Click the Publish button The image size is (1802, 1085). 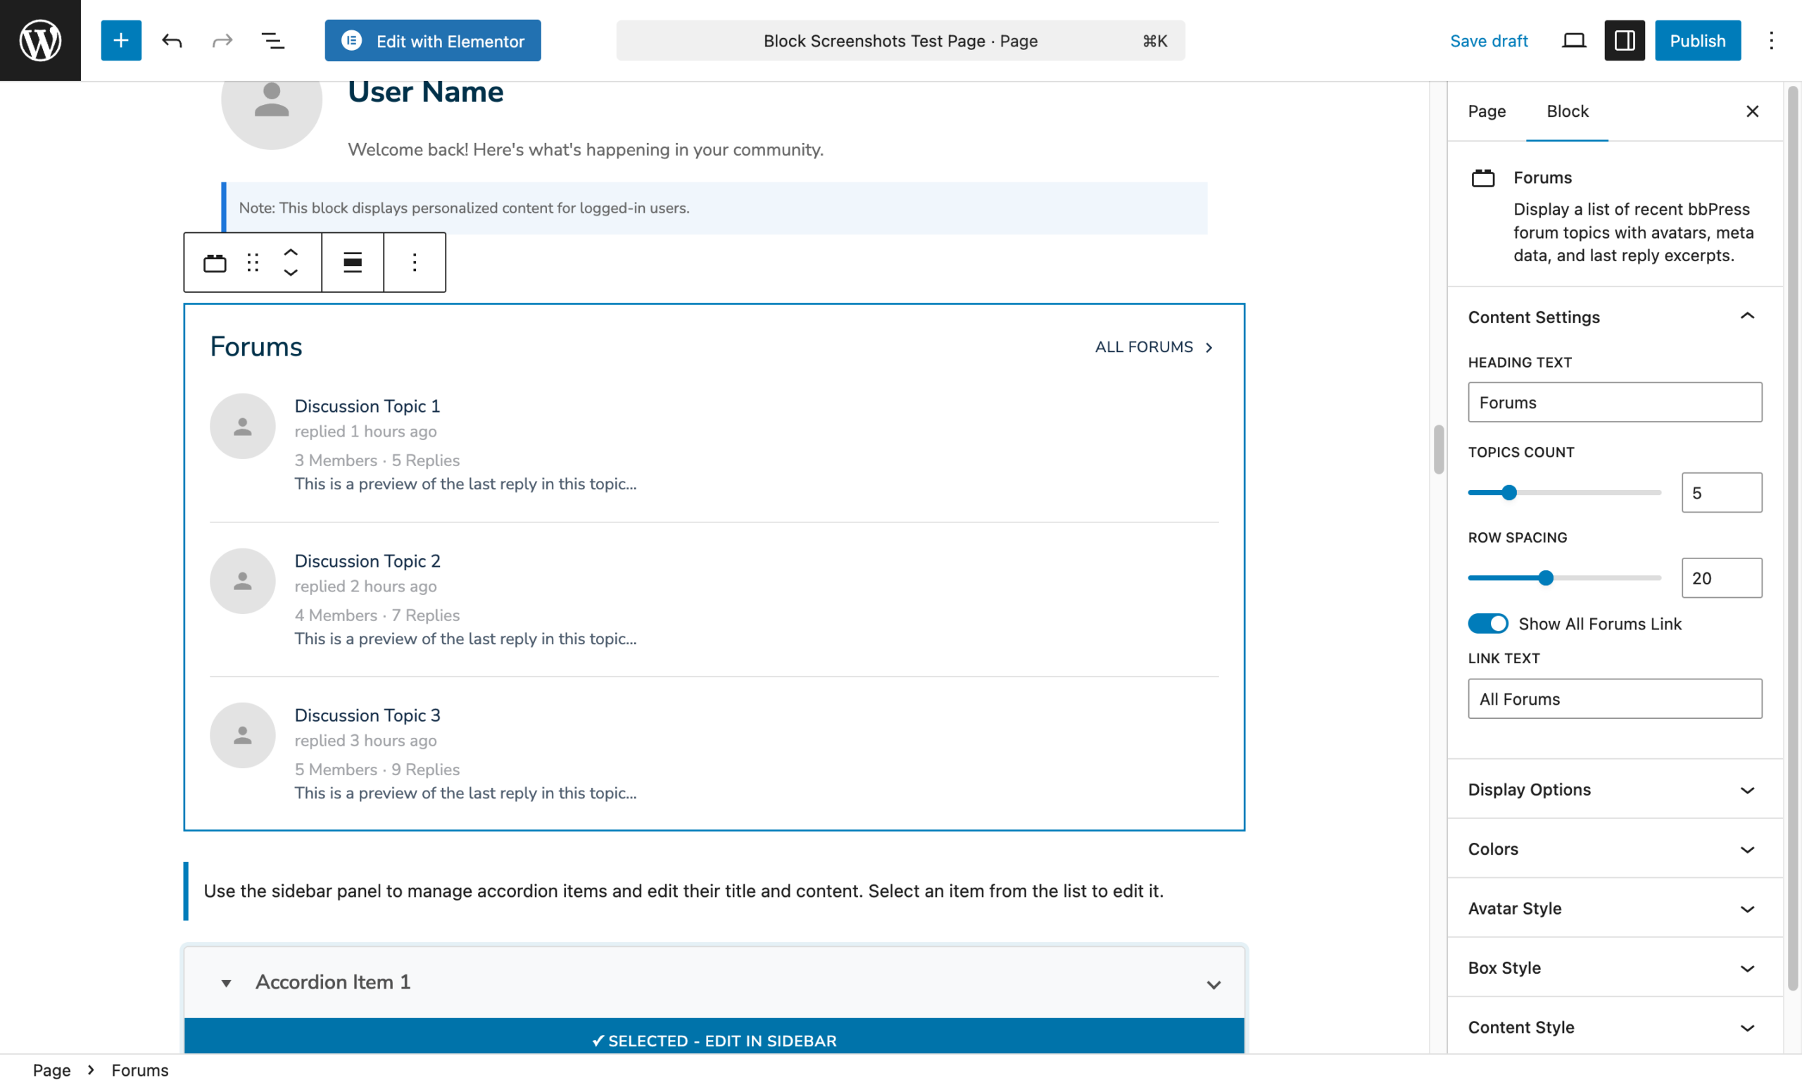tap(1697, 40)
